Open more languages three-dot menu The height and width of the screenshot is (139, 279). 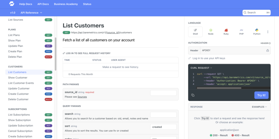coord(268,32)
